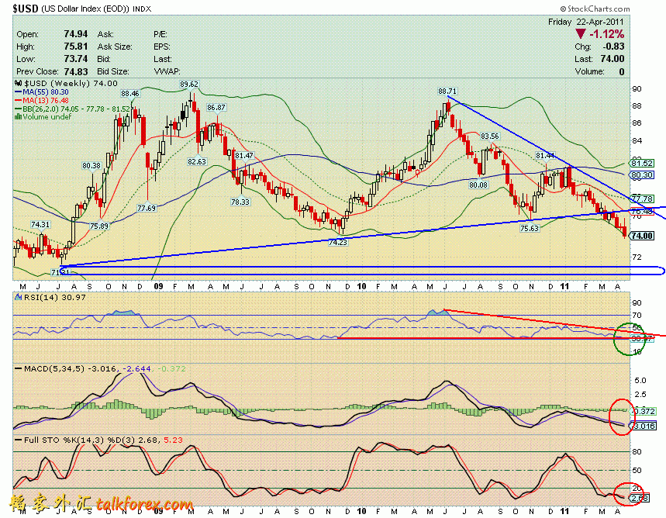Viewport: 666px width, 518px height.
Task: Click the 80.38 price label
Action: click(91, 166)
